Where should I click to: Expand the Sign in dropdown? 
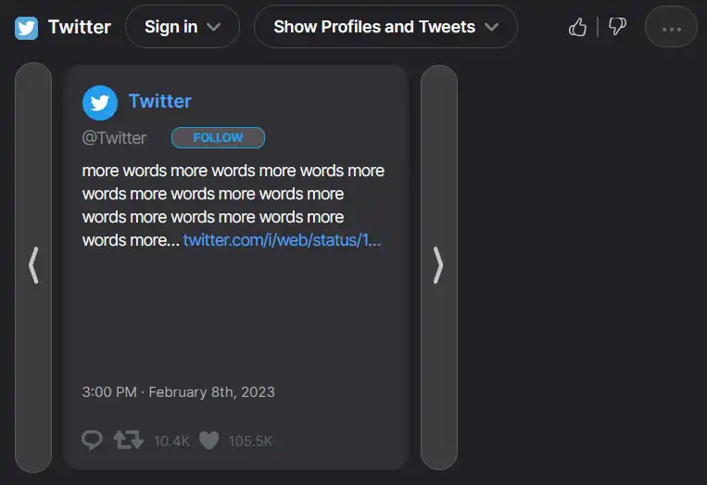(x=183, y=27)
